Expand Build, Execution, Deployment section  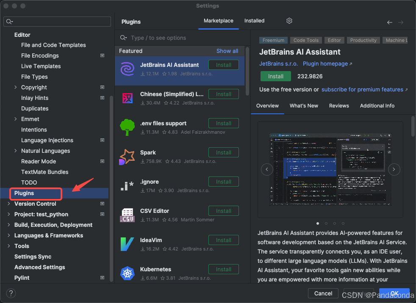click(x=9, y=225)
